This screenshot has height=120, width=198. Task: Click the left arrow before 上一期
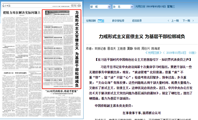168,21
